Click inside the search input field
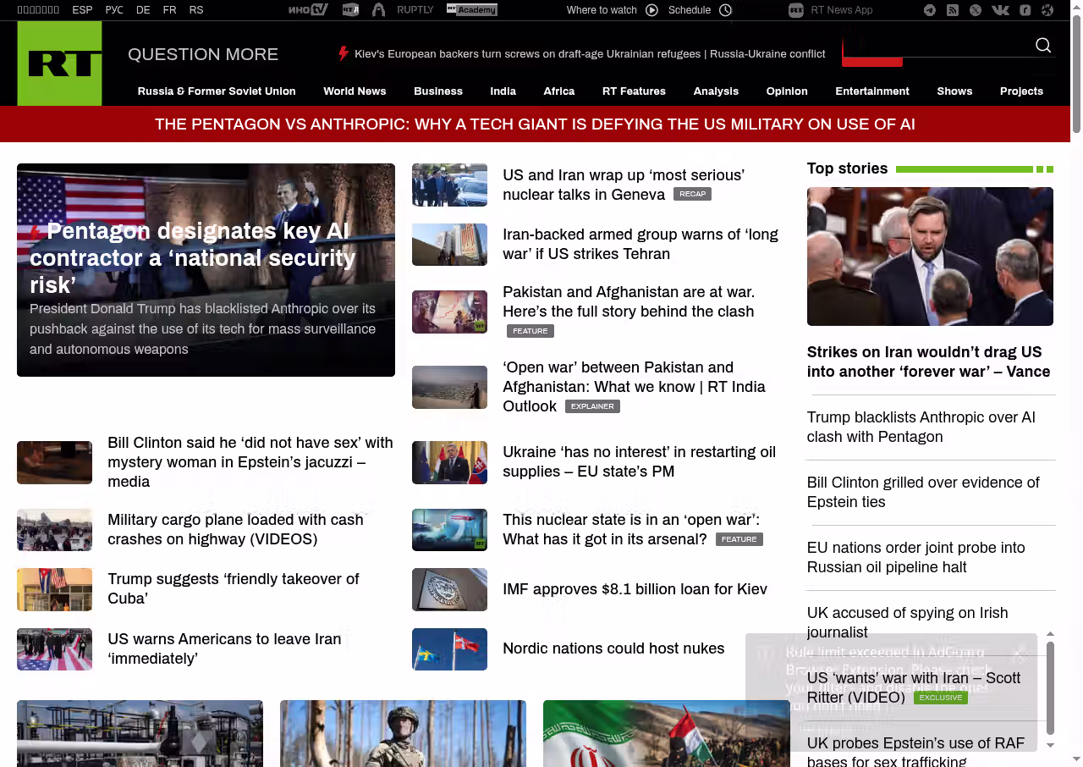The image size is (1083, 767). tap(939, 46)
